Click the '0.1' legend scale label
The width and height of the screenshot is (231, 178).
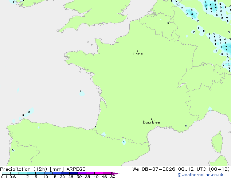pos(4,177)
